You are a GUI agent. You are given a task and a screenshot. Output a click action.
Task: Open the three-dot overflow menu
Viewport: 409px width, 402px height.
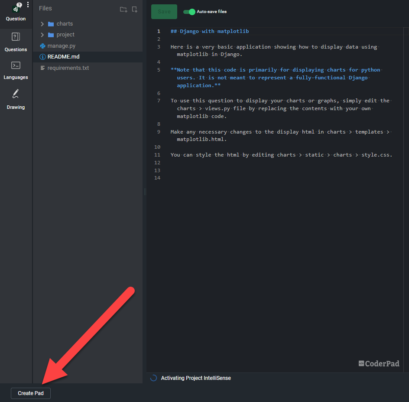28,4
